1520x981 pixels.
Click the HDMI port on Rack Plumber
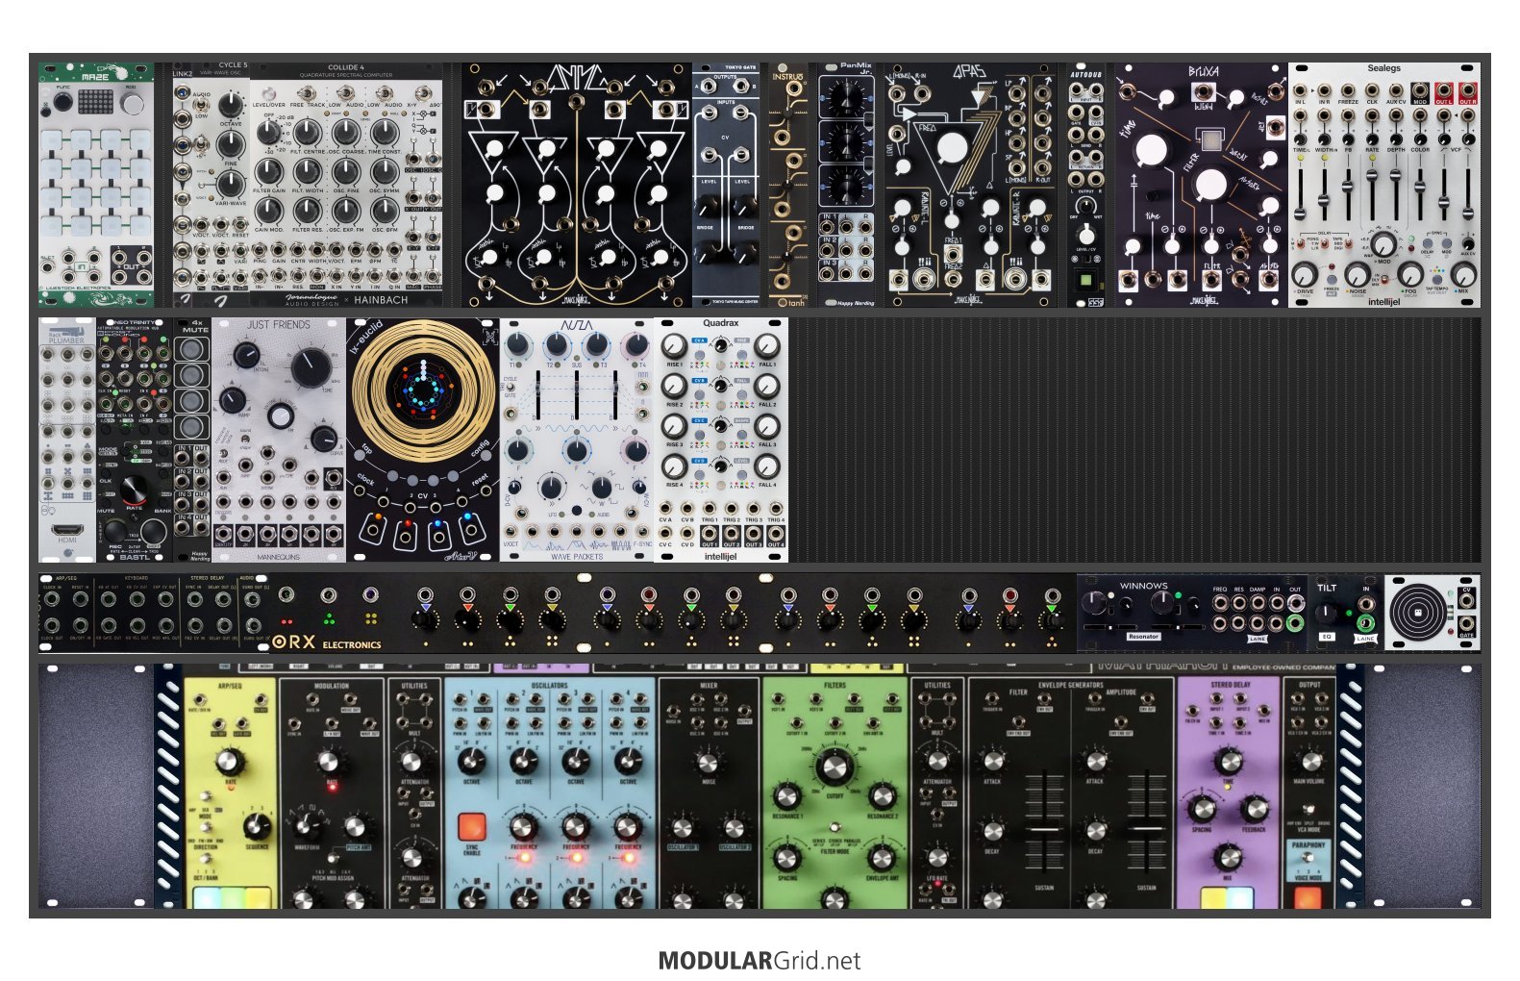click(66, 530)
